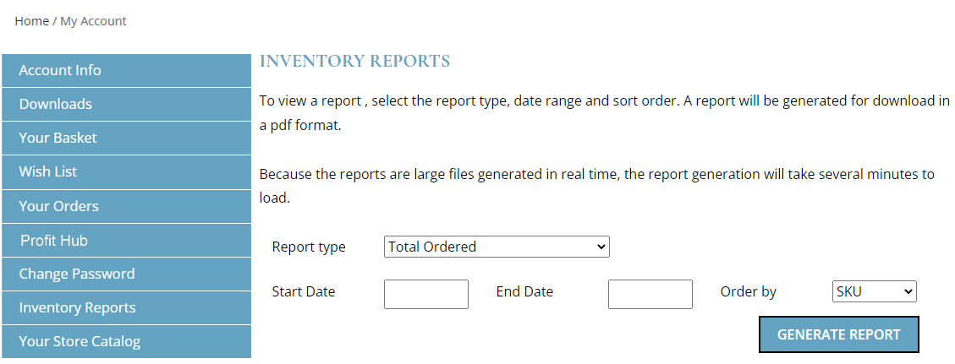Focus the End Date field
This screenshot has width=955, height=364.
pos(650,294)
